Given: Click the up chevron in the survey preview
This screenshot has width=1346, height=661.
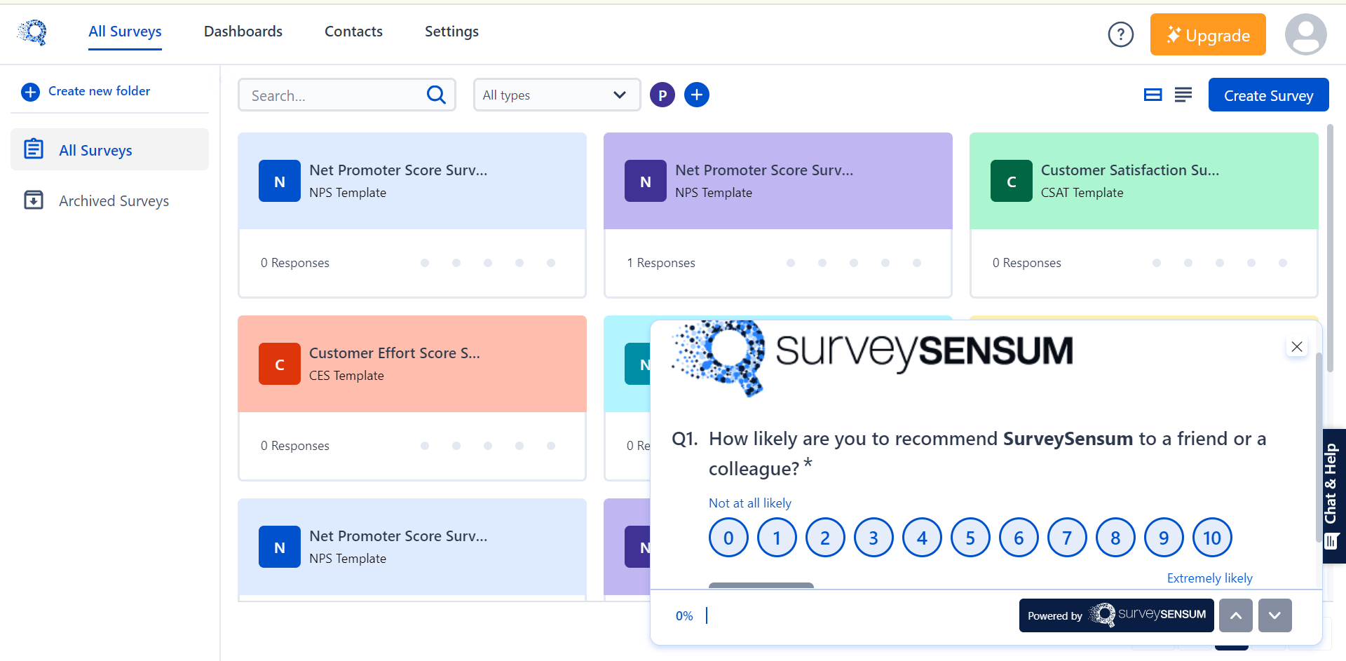Looking at the screenshot, I should (1236, 615).
